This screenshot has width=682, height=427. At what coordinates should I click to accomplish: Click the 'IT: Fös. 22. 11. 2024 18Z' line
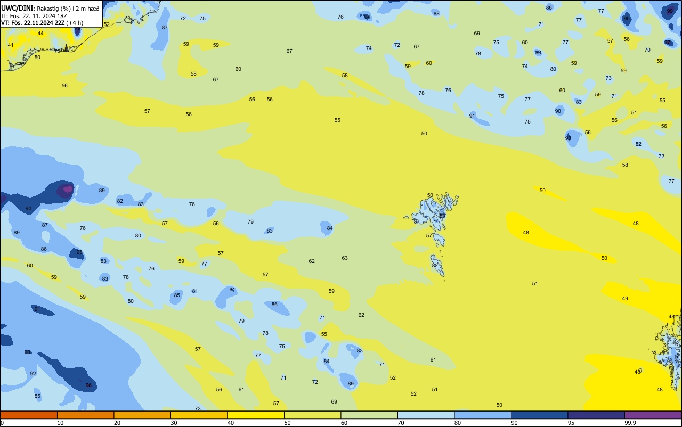click(35, 16)
